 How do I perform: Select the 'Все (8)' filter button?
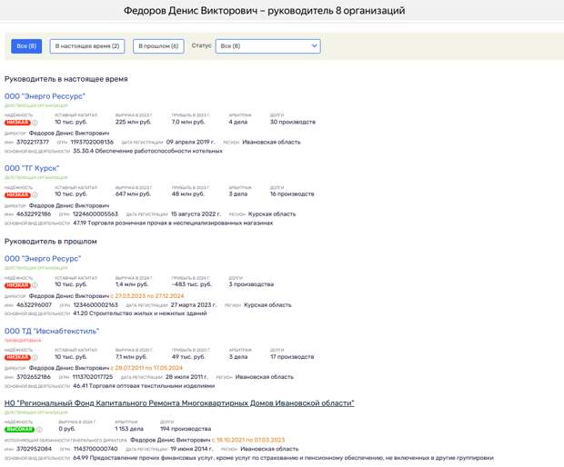26,46
